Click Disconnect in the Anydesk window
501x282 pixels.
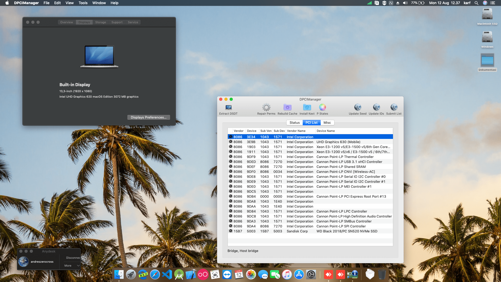point(73,258)
